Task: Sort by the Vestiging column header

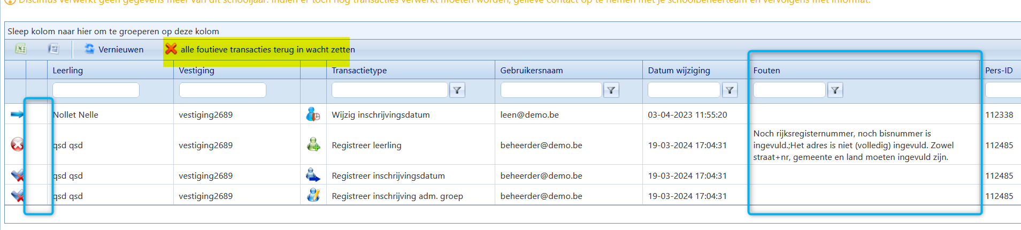Action: [196, 70]
